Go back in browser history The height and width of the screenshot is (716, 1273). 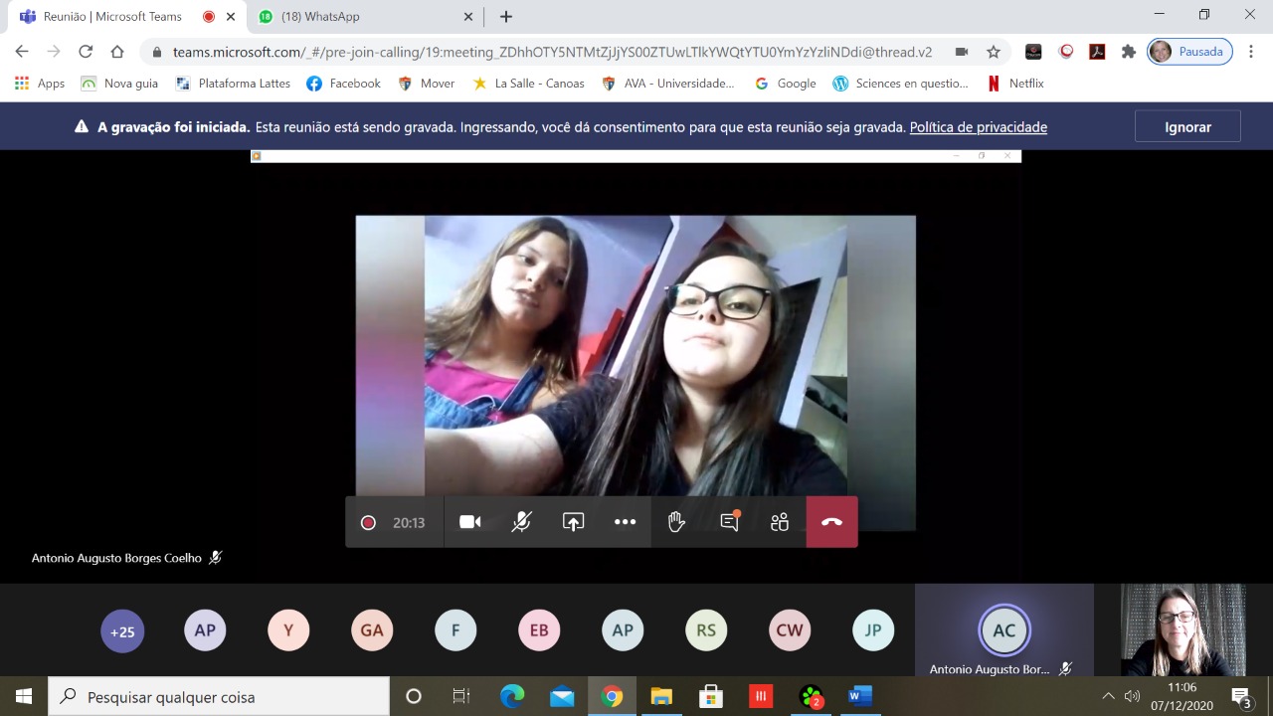point(22,52)
